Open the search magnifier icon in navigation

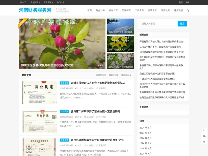click(x=188, y=10)
